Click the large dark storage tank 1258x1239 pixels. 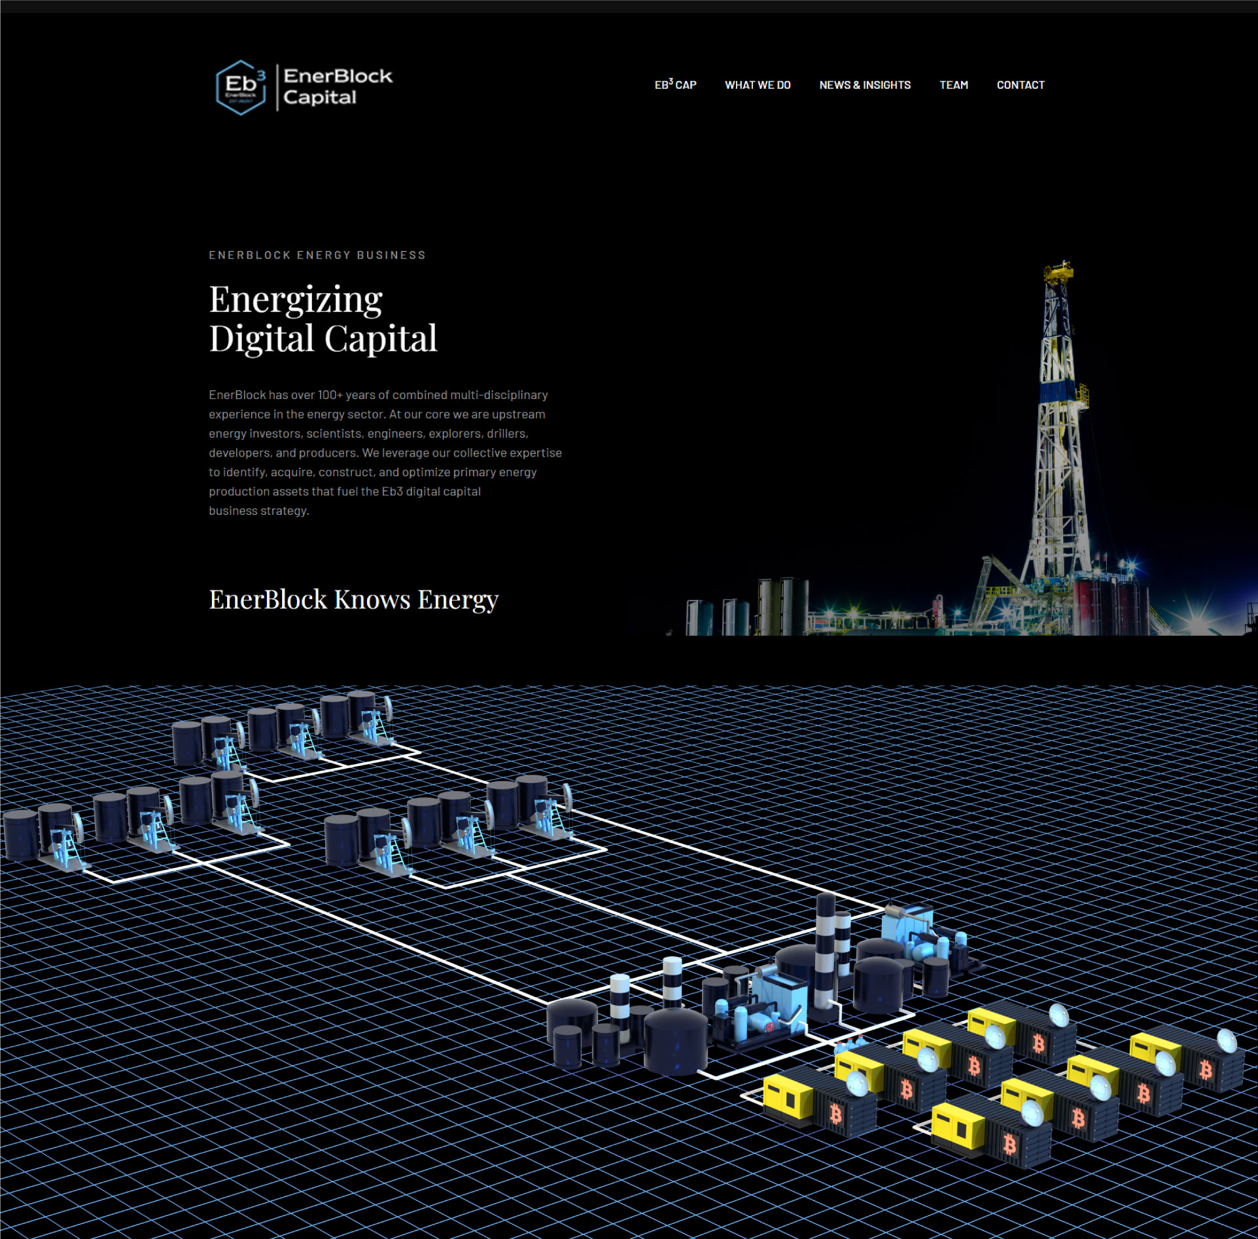[676, 1041]
